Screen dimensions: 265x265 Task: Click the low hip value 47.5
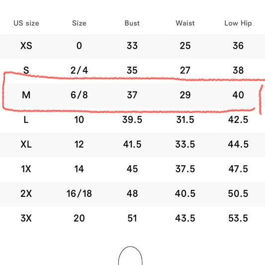238,169
